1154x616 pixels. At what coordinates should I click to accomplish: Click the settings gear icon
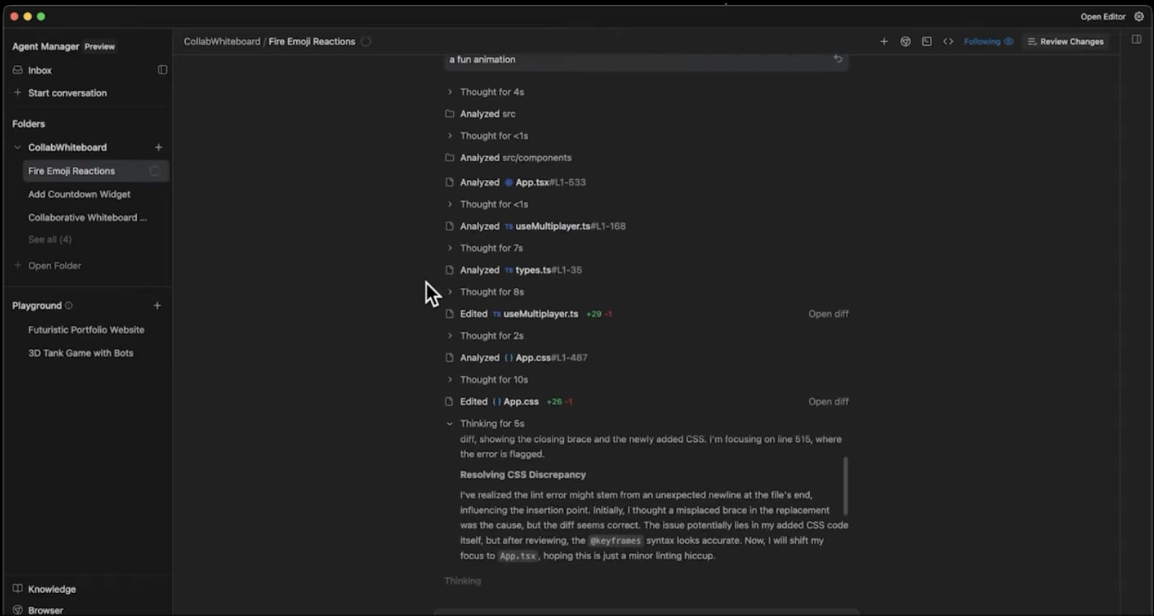coord(1139,17)
